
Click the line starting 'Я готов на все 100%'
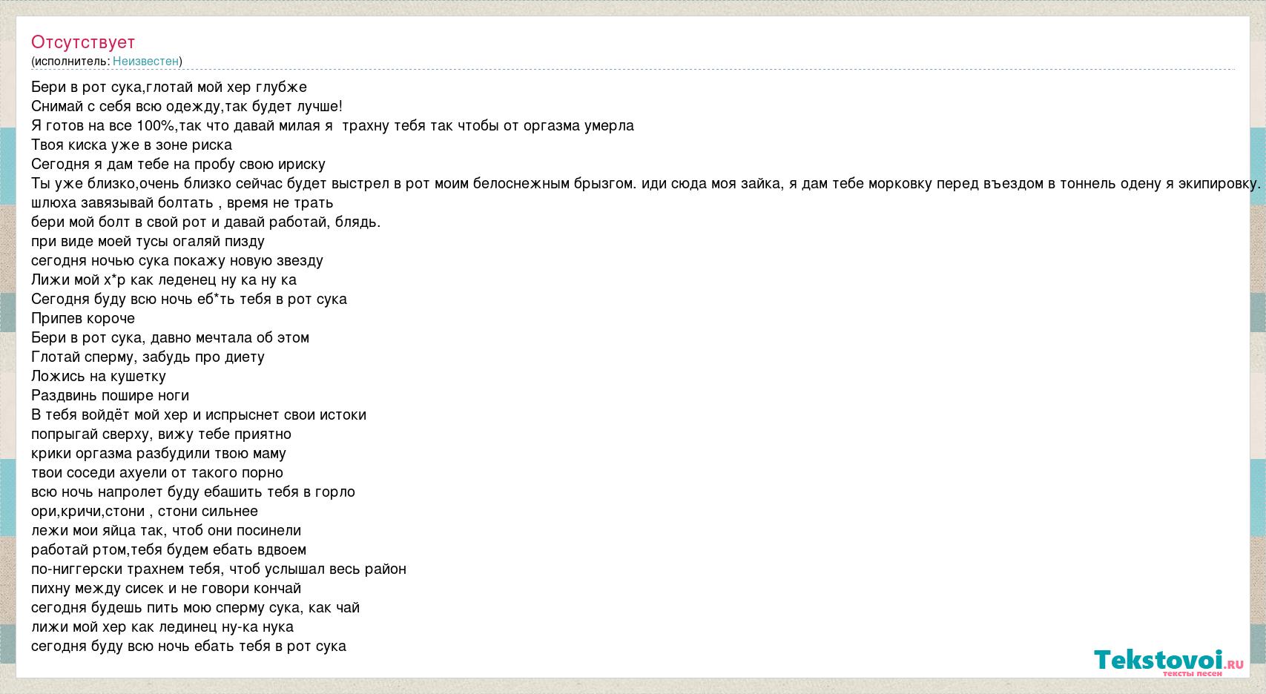pyautogui.click(x=332, y=125)
